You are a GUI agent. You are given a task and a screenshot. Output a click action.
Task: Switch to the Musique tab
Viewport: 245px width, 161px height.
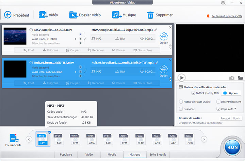click(x=135, y=155)
